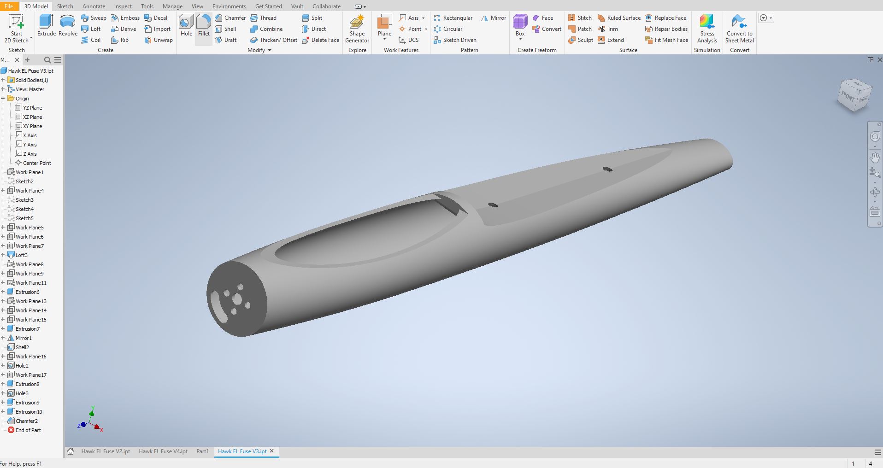Launch Stress Analysis simulation
This screenshot has width=883, height=468.
[707, 29]
